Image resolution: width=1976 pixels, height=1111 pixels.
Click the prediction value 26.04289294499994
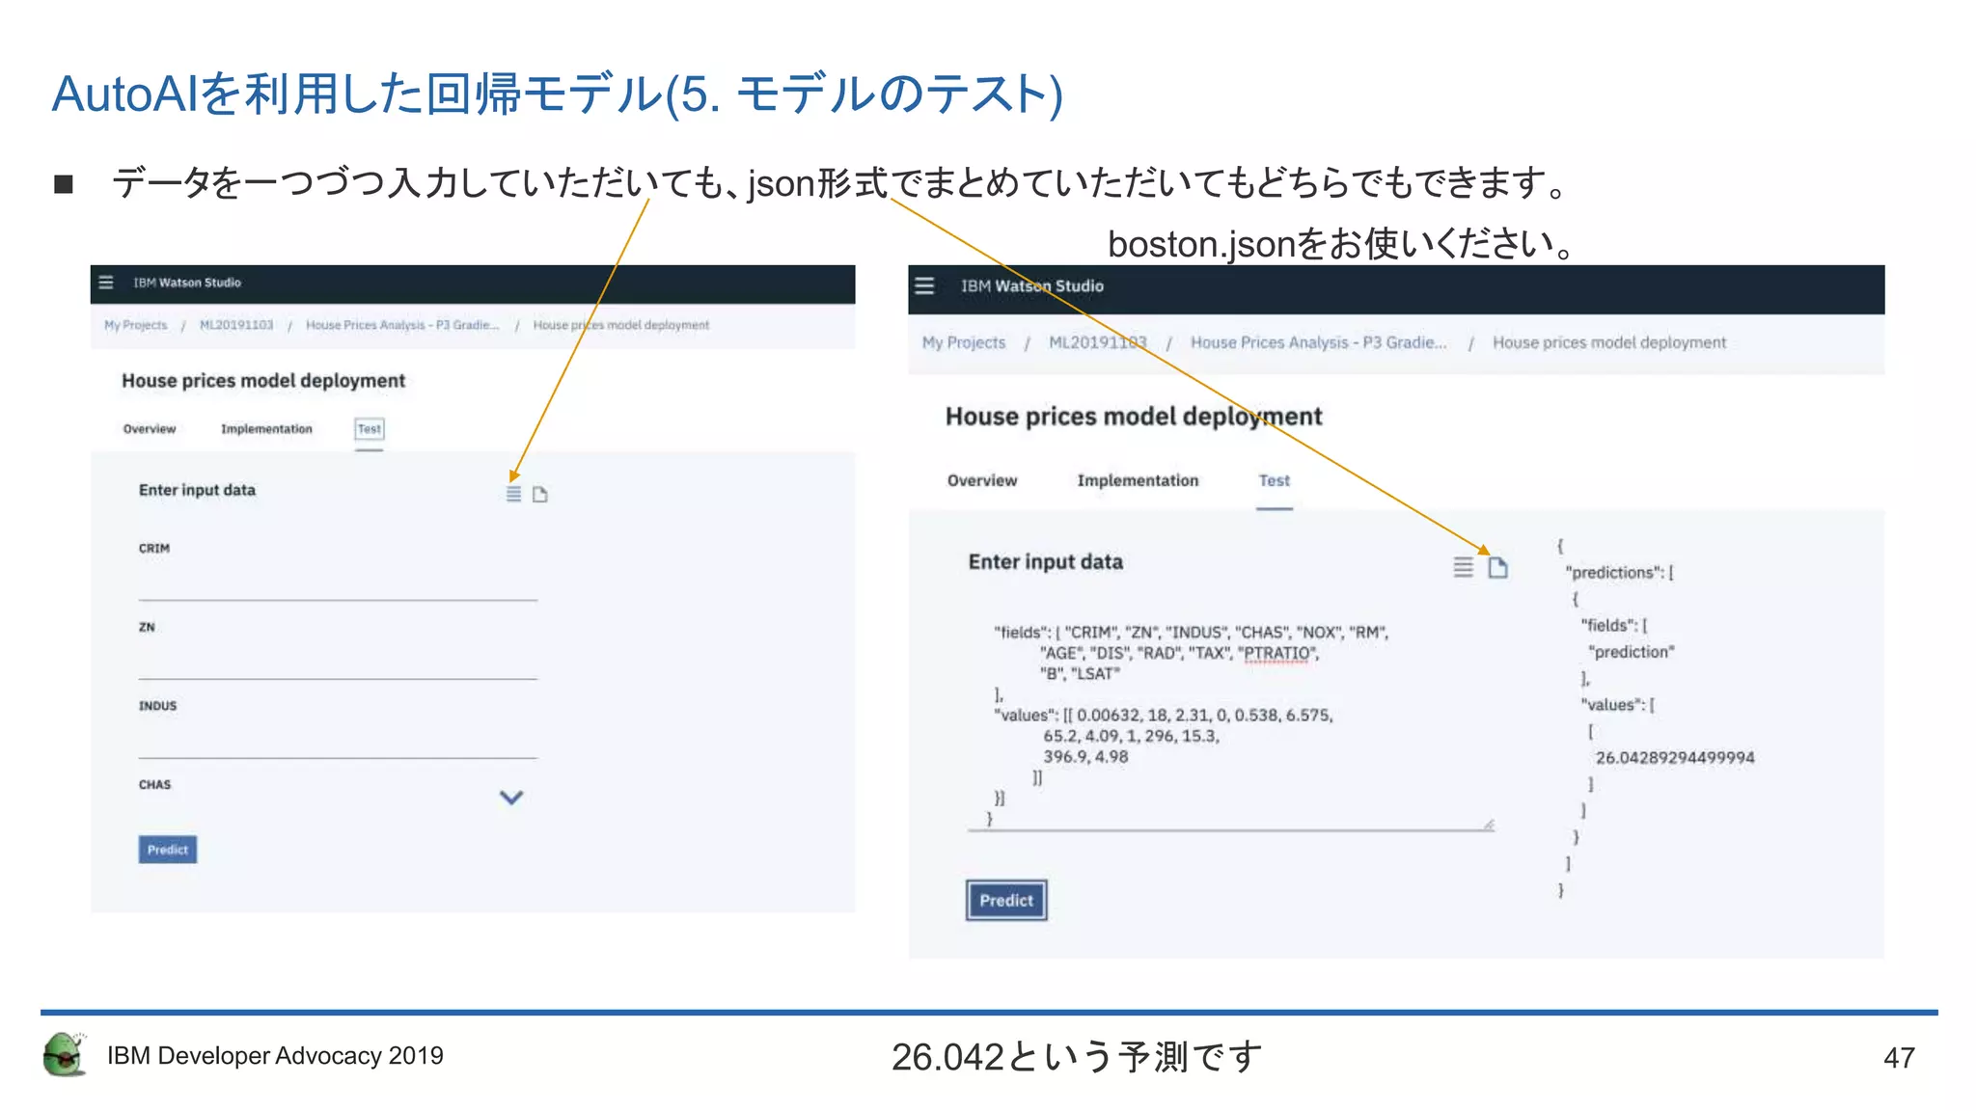(x=1675, y=758)
